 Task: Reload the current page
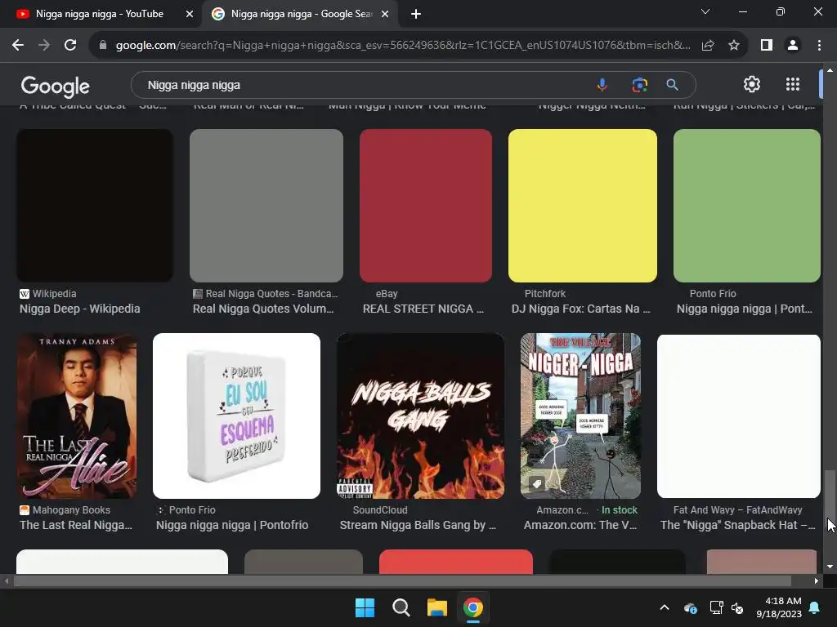pyautogui.click(x=70, y=46)
